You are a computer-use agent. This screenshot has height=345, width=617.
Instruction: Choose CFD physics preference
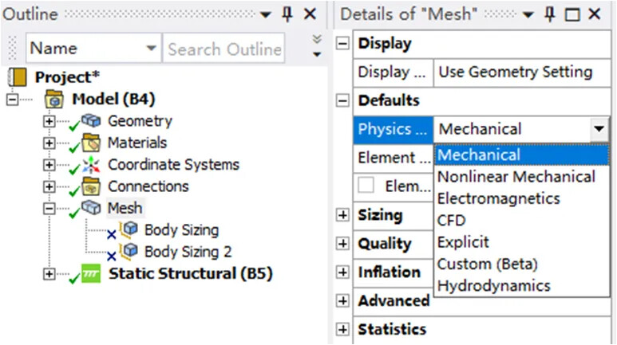pos(452,220)
